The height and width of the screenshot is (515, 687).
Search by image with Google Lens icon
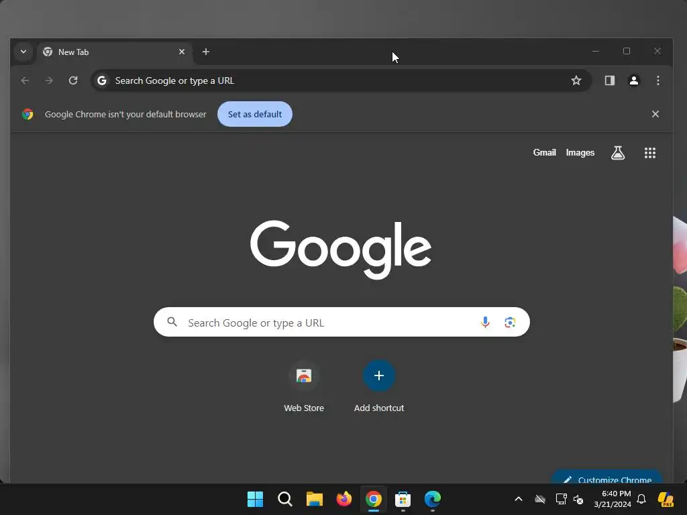tap(510, 323)
